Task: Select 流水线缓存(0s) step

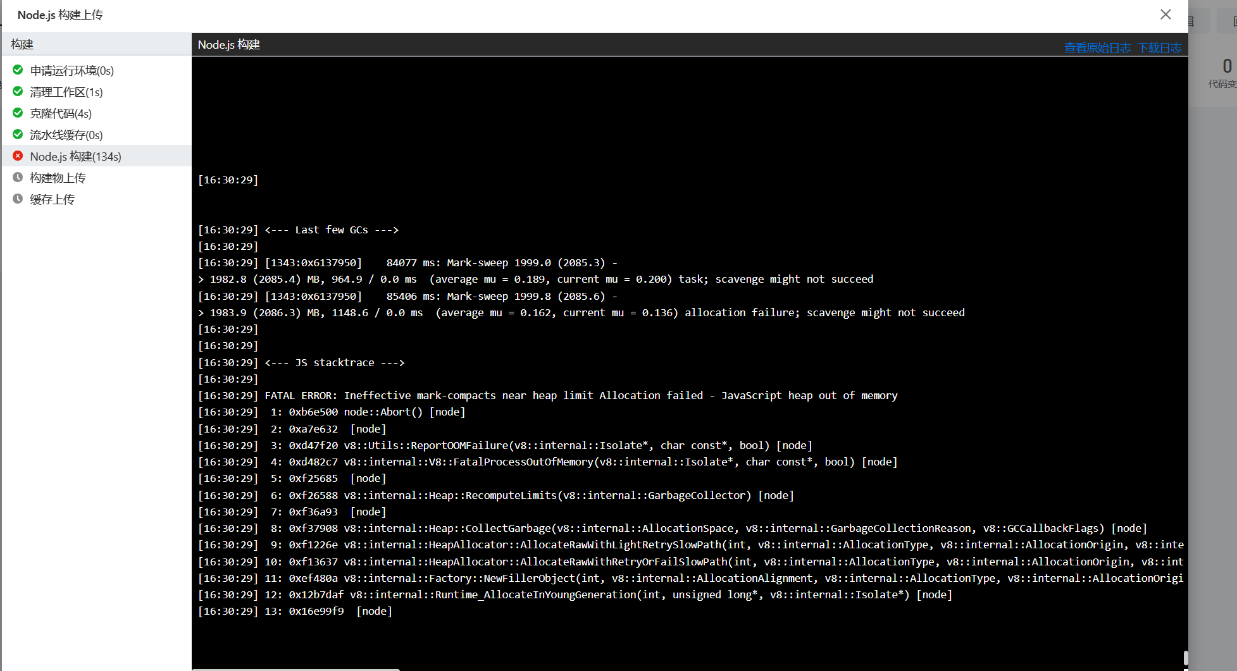Action: tap(96, 135)
